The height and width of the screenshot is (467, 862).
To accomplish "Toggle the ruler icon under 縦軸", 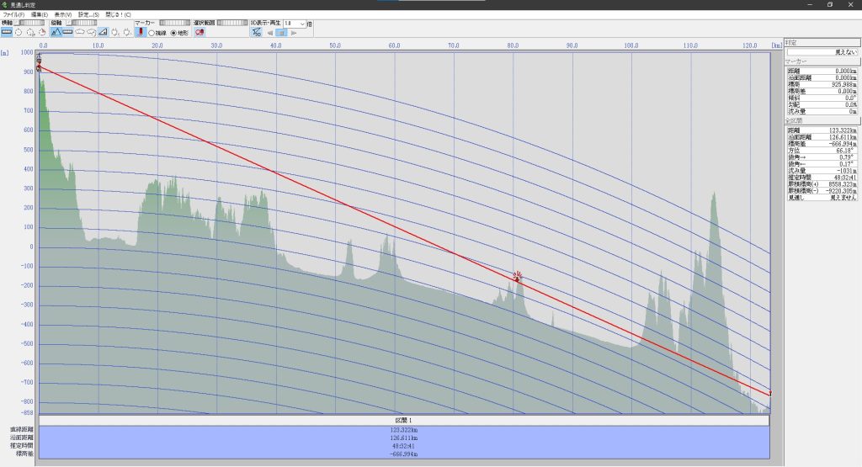I will tap(67, 33).
